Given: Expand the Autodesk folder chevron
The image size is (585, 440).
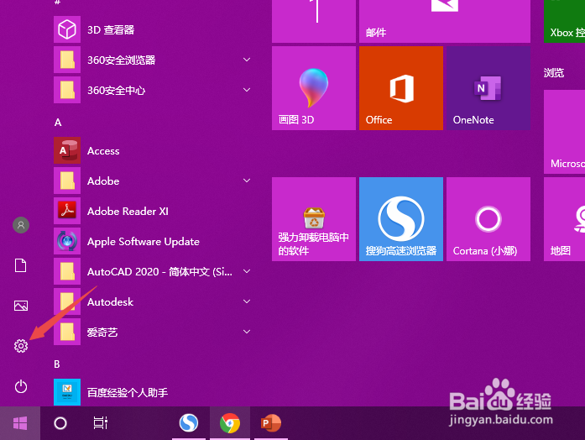Looking at the screenshot, I should click(x=247, y=301).
